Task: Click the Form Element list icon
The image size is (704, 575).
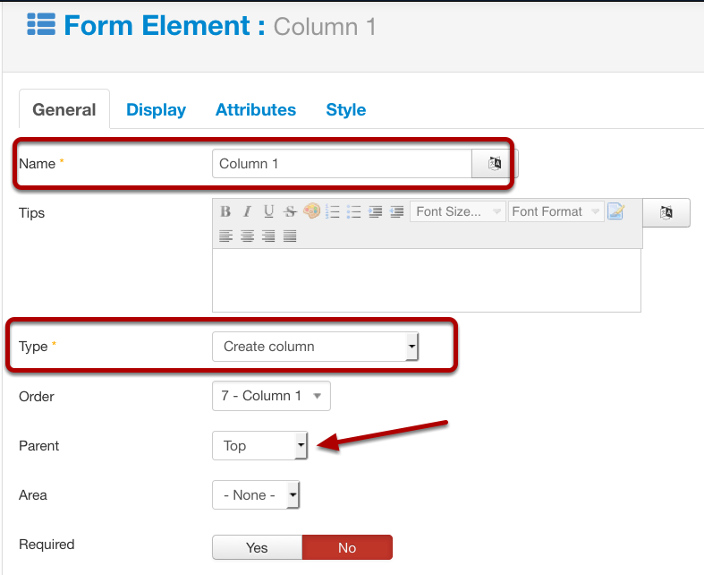Action: click(x=41, y=24)
